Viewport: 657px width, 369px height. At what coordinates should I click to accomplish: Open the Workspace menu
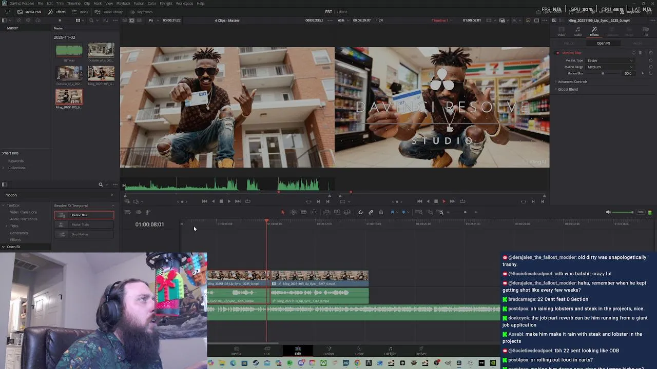pos(184,4)
